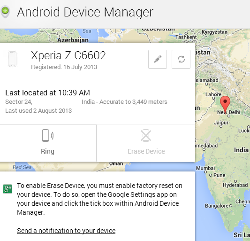Image resolution: width=250 pixels, height=241 pixels.
Task: Click the crossed-out phone erase icon
Action: click(x=146, y=135)
